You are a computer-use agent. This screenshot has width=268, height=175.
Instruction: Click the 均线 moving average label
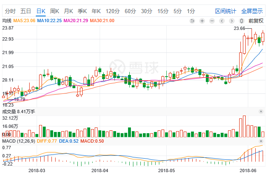[7, 20]
